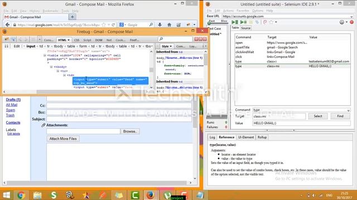
Task: Click the Selenium IDE step icon
Action: tap(257, 22)
